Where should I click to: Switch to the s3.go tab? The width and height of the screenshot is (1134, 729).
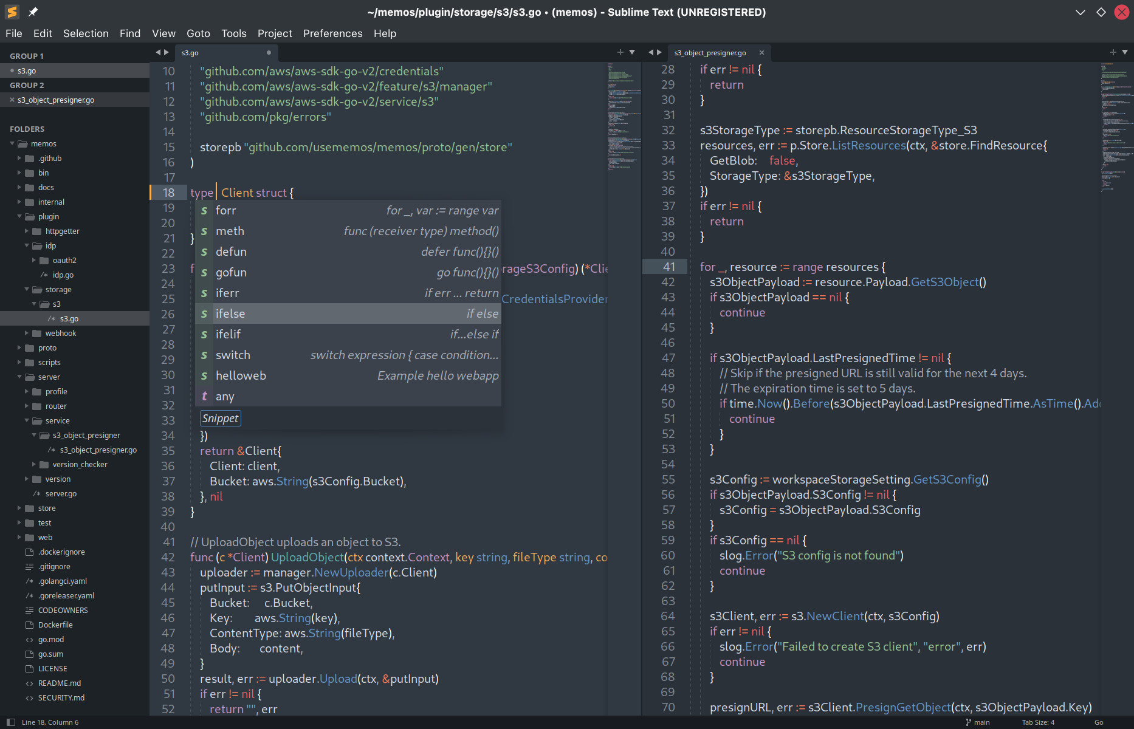coord(226,53)
